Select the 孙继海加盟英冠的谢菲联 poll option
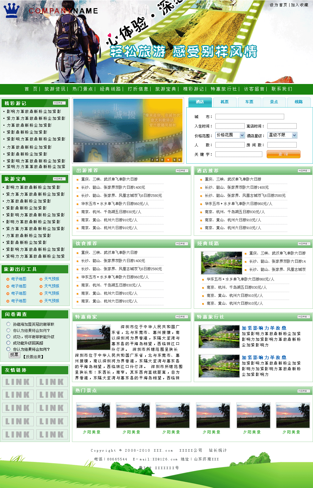Image resolution: width=313 pixels, height=488 pixels. tap(8, 324)
